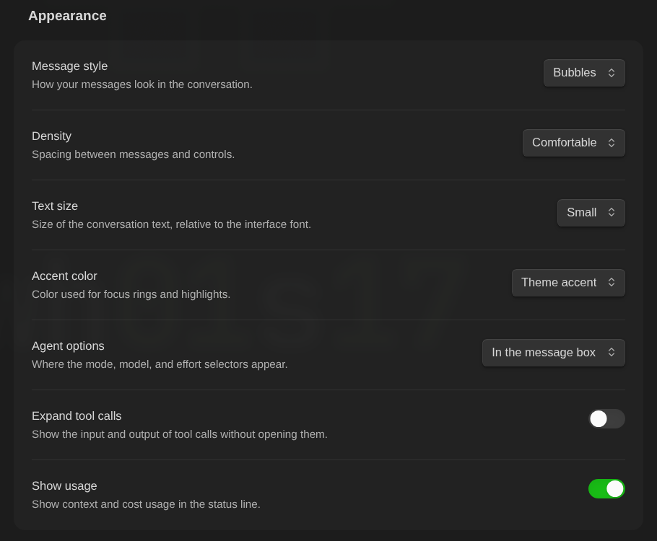This screenshot has width=657, height=541.
Task: Click "Show the input and output of tool calls" description
Action: coord(180,434)
